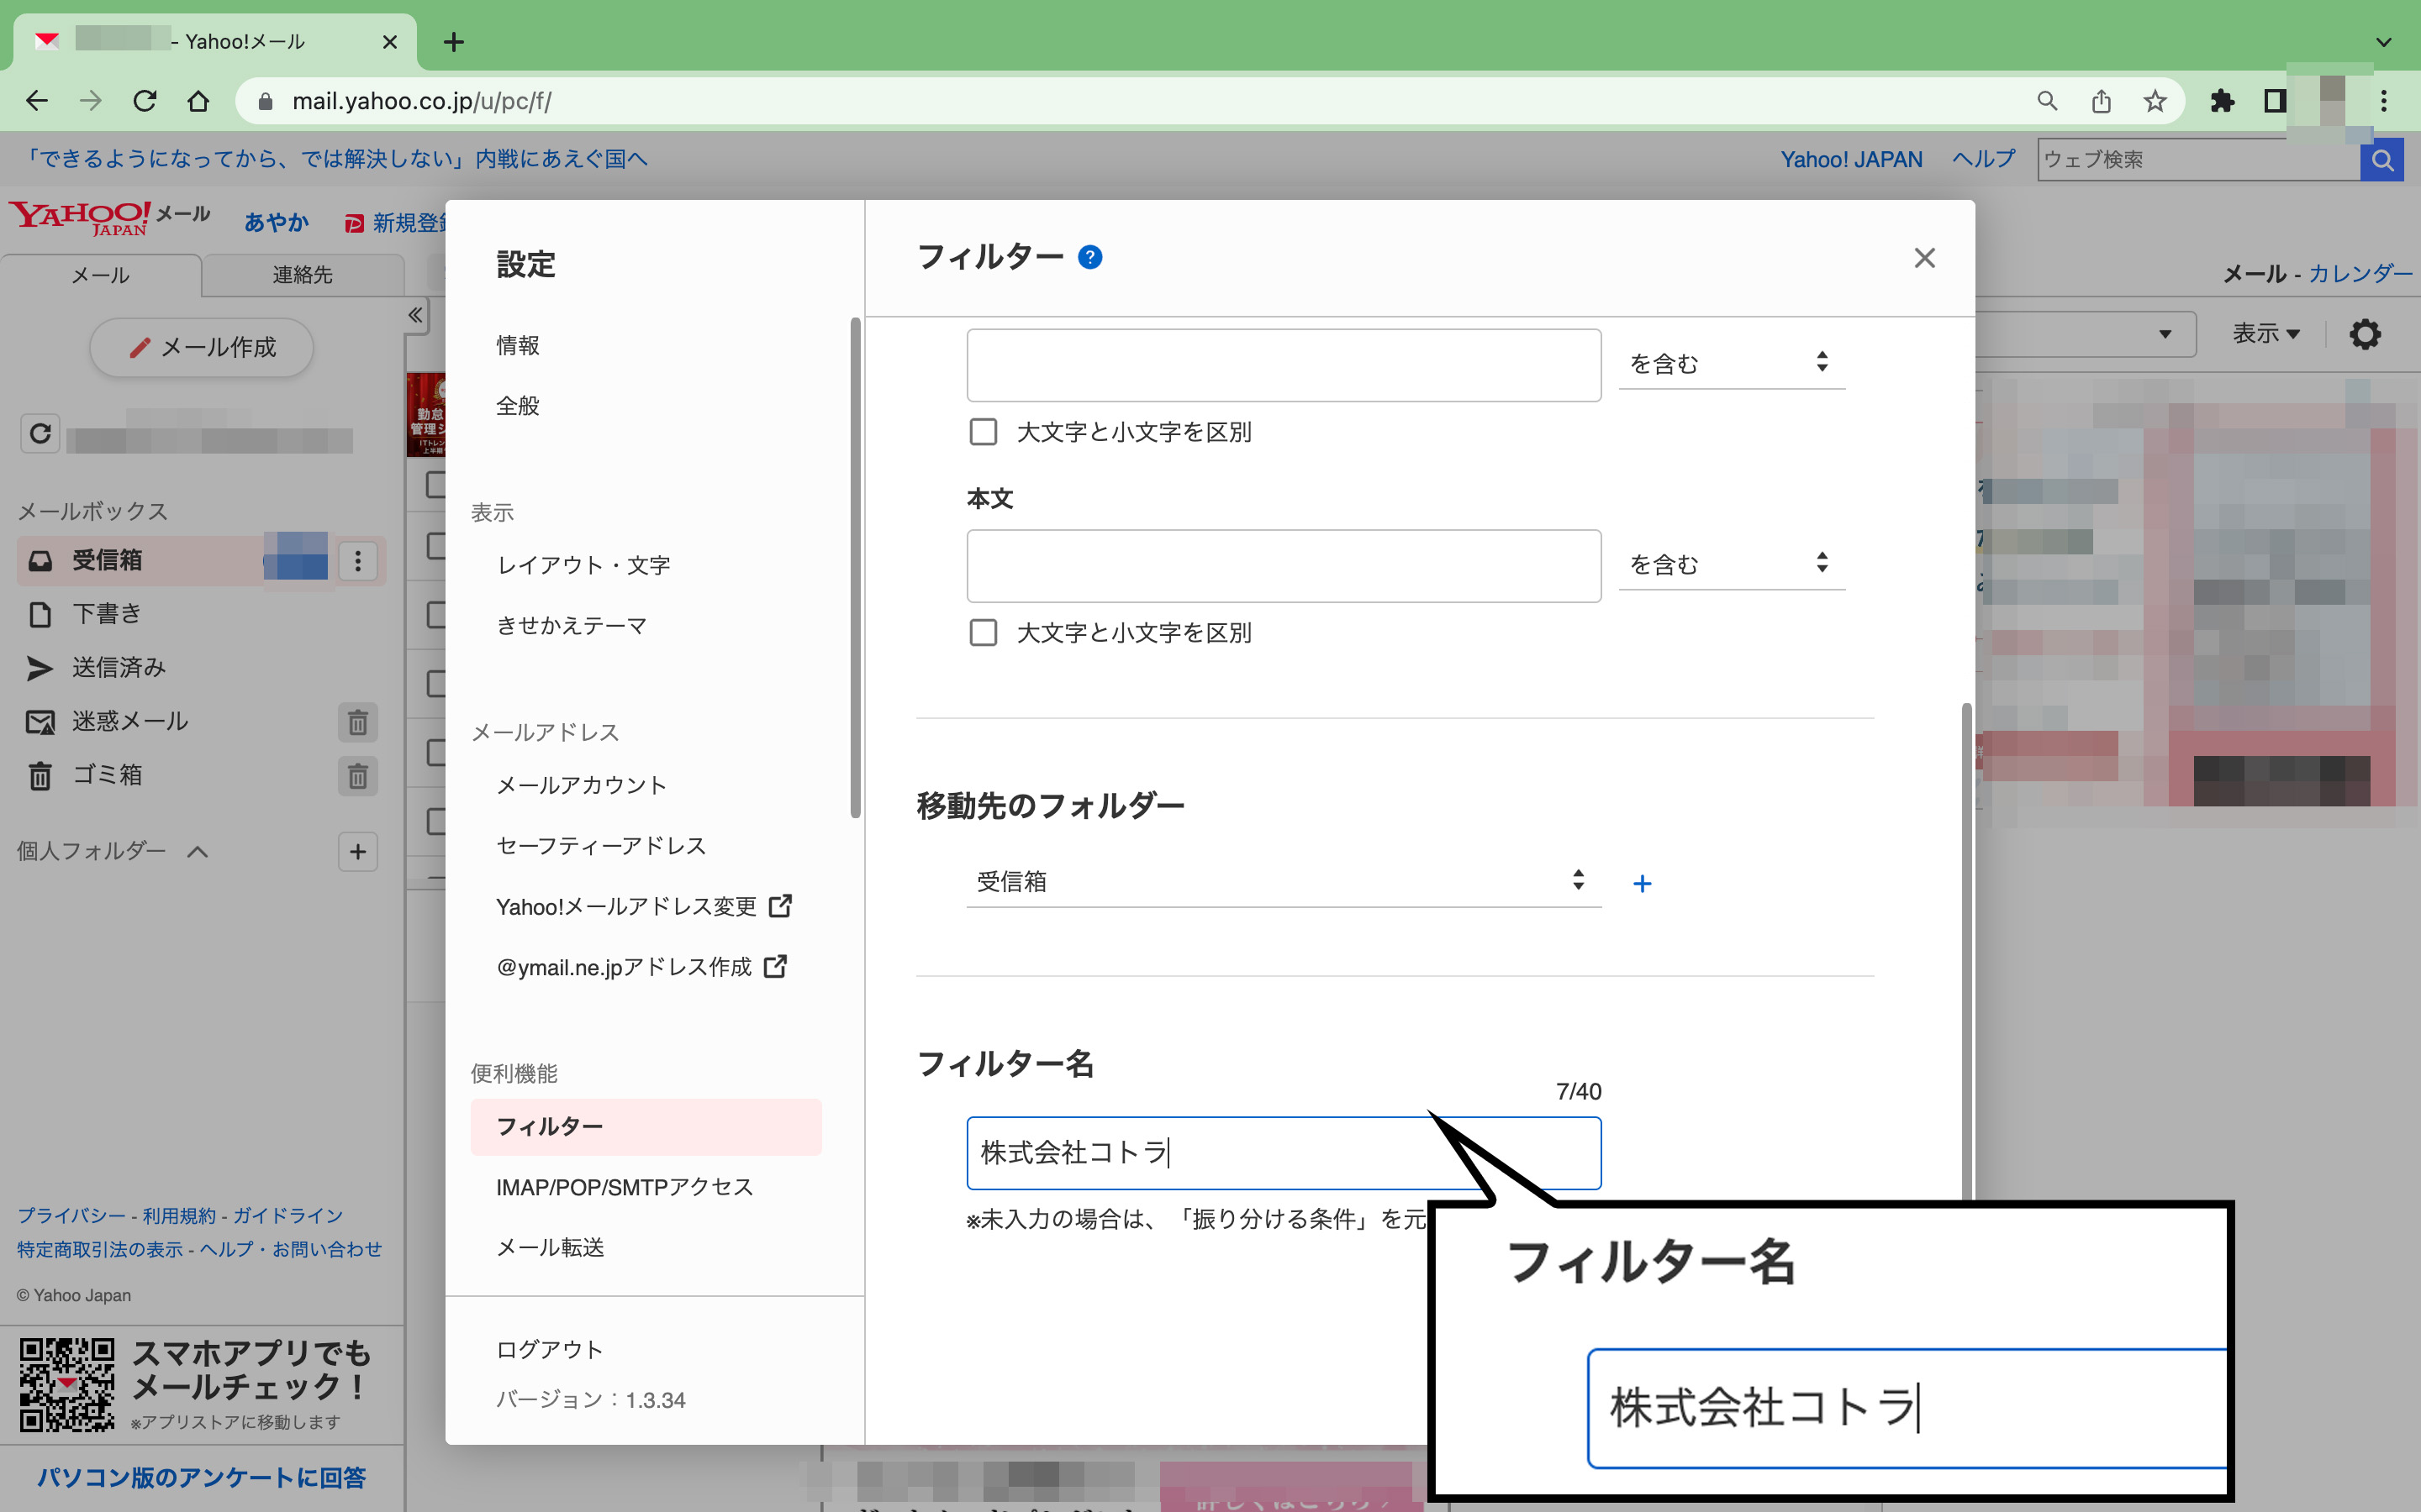Open 全般 settings section
Screen dimensions: 2421x1512
[518, 406]
